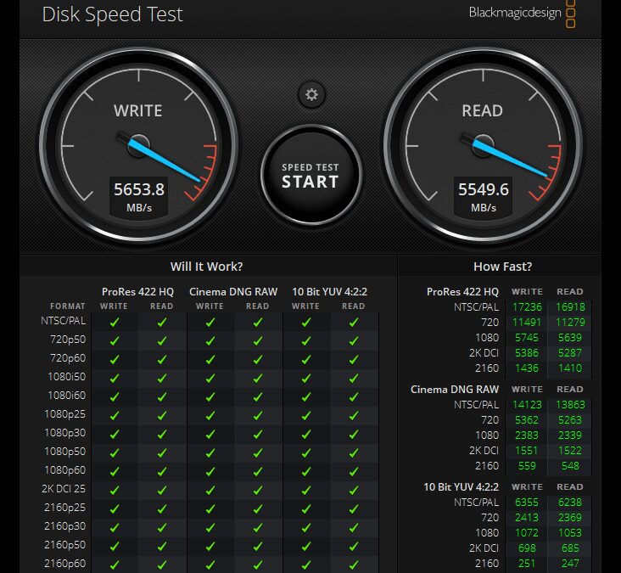Click the ProRes 422 HQ NTSC/PAL write value 17236
The height and width of the screenshot is (573, 621).
(x=527, y=307)
